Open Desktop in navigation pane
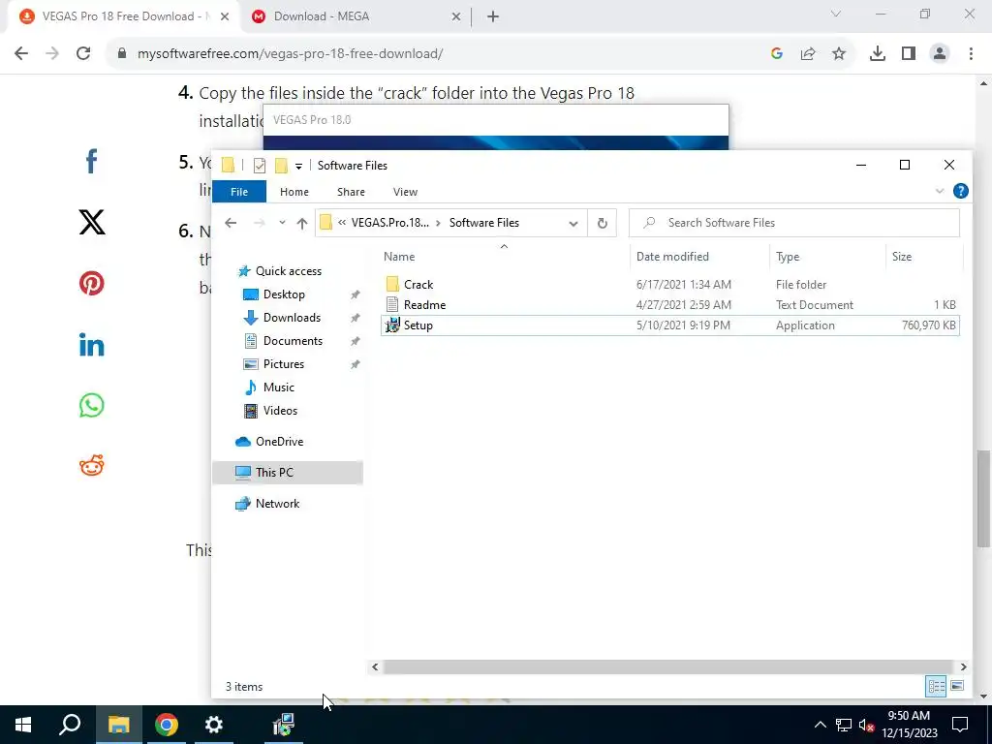This screenshot has width=992, height=744. pos(284,294)
